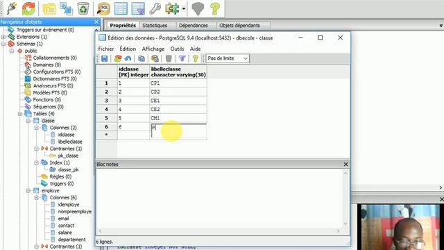Select Domaines (0) in the tree
This screenshot has width=444, height=250.
[46, 65]
